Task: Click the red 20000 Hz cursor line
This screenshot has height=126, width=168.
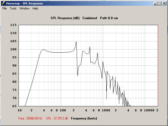Action: click(158, 65)
